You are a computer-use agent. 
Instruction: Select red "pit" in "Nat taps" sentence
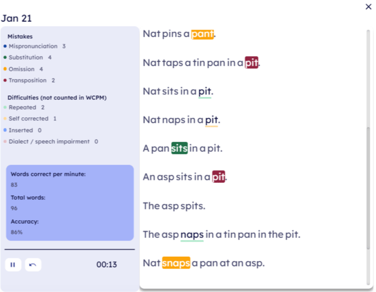(251, 63)
